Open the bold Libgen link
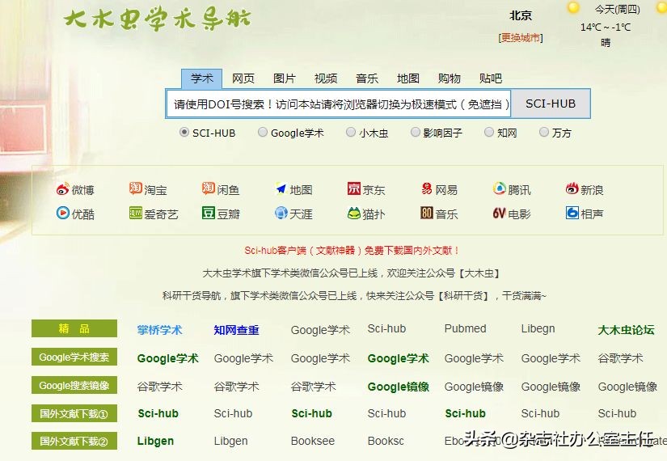667x461 pixels. 155,442
